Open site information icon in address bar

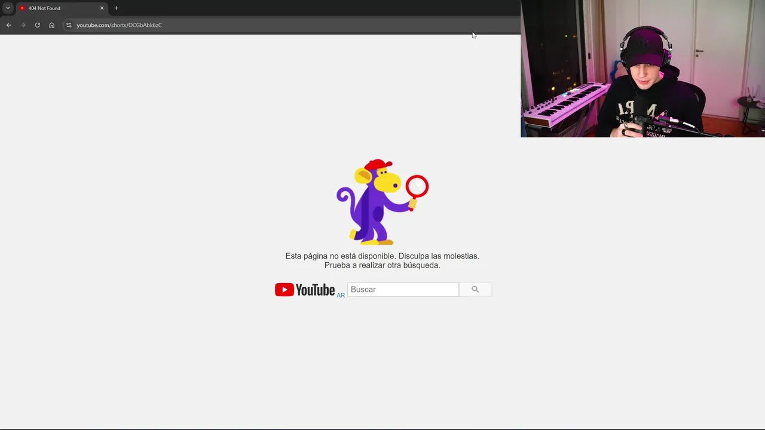click(69, 25)
